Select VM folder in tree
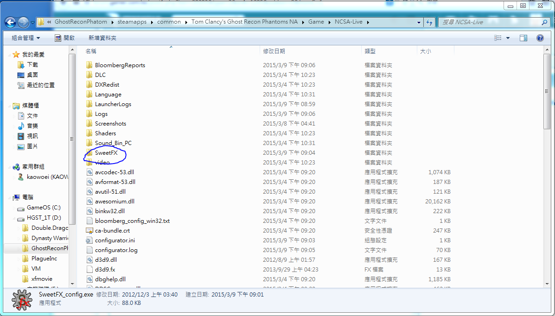 point(36,269)
